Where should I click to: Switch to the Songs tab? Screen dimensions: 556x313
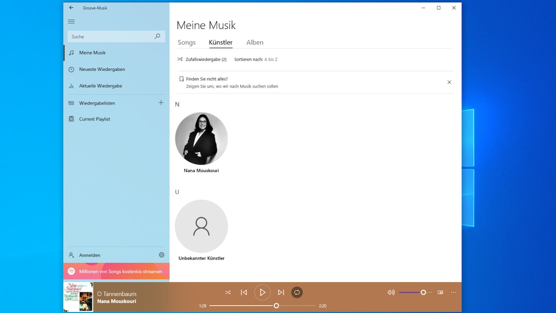click(x=187, y=42)
